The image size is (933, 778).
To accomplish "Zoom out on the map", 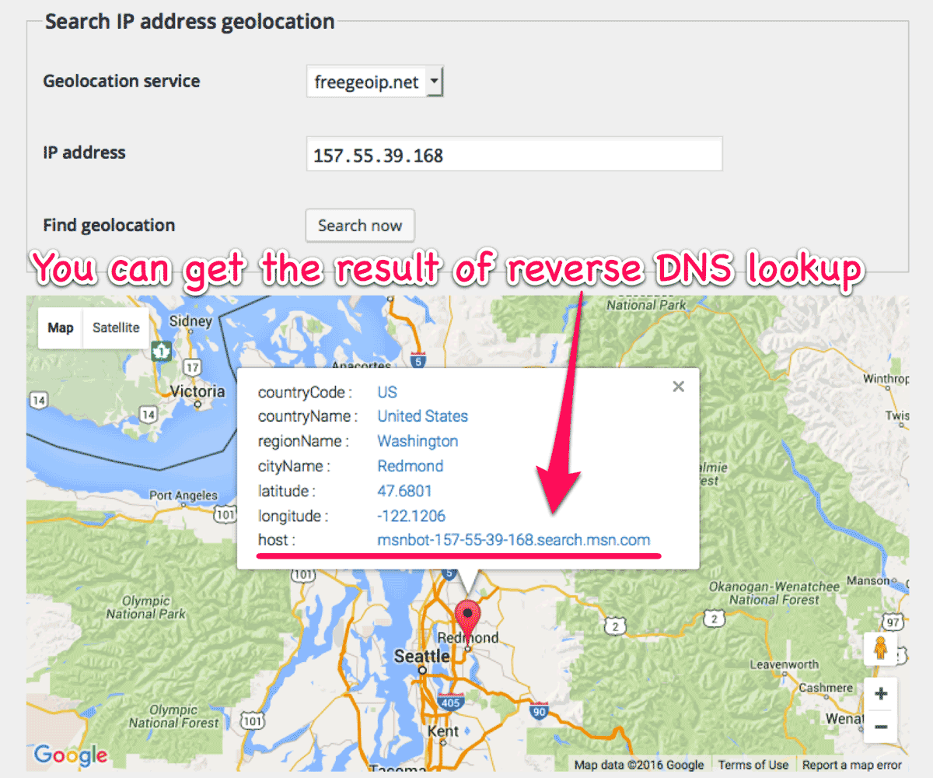I will pos(880,726).
